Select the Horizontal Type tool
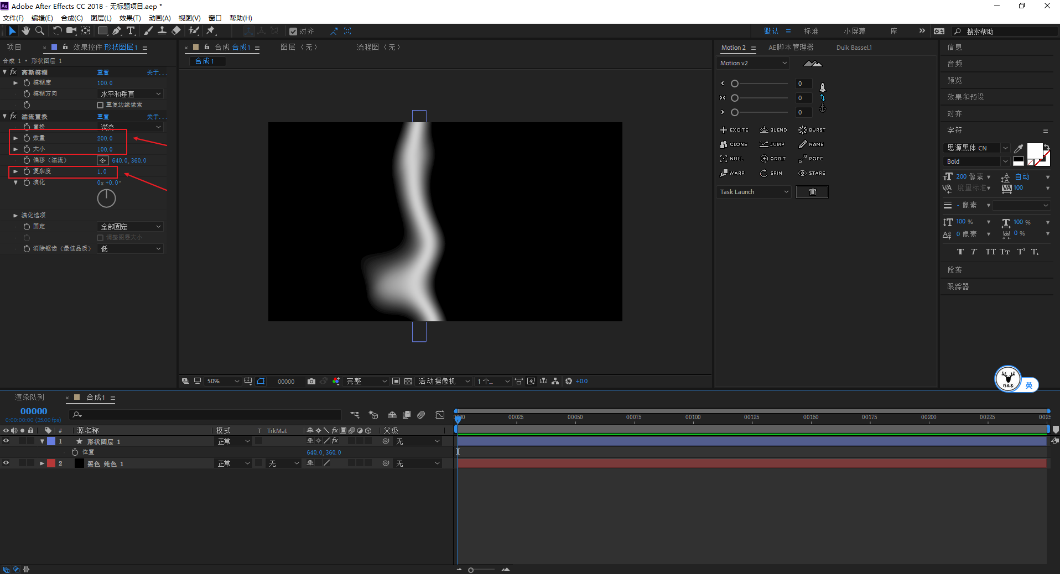1060x574 pixels. [131, 31]
